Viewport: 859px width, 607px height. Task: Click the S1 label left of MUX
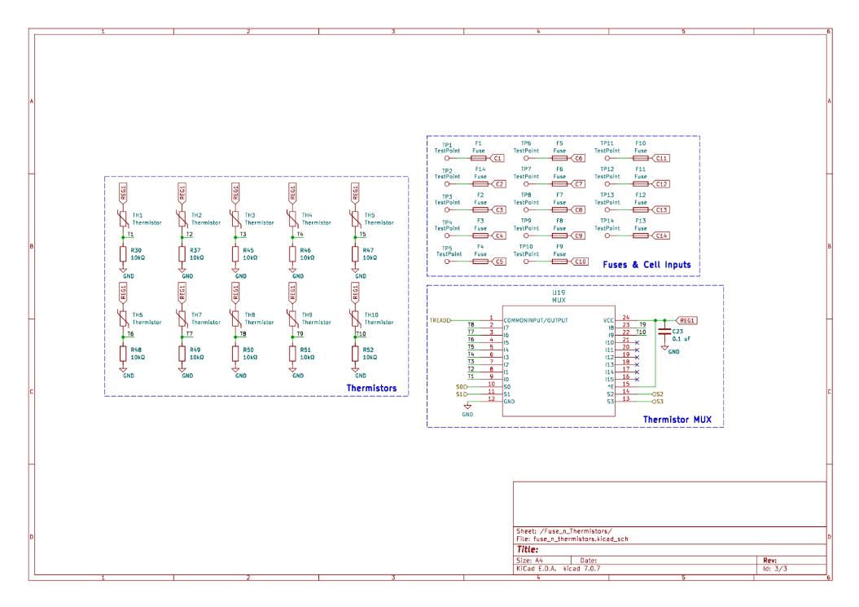(x=462, y=394)
